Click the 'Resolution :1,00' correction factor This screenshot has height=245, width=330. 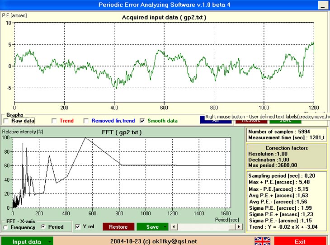tap(268, 154)
